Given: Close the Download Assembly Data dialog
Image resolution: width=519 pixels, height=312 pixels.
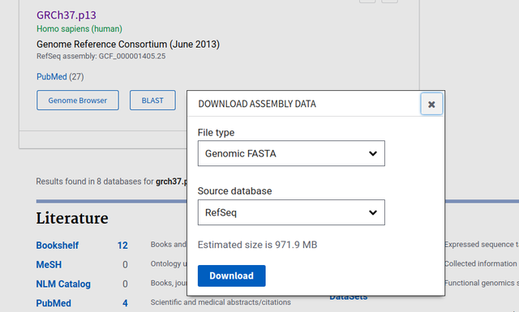Looking at the screenshot, I should coord(431,104).
